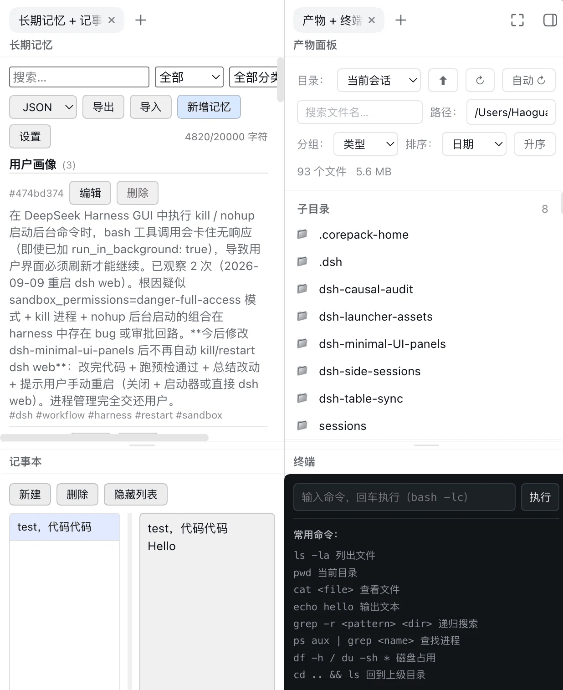The image size is (563, 690).
Task: Toggle 自动 auto-refresh button
Action: pyautogui.click(x=528, y=81)
